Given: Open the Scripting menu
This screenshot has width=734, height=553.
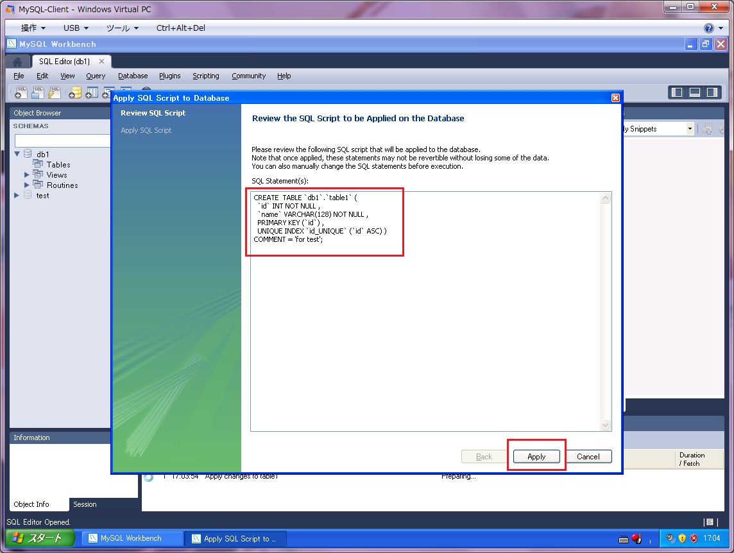Looking at the screenshot, I should (205, 76).
